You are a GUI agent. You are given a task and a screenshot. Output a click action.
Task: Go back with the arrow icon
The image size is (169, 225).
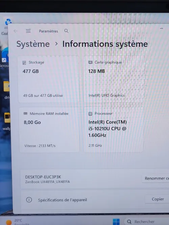point(16,31)
